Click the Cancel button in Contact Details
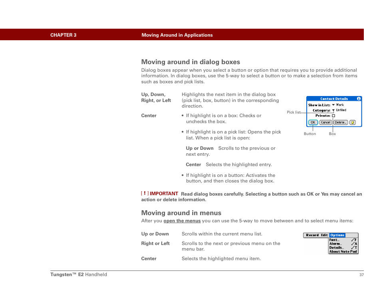This screenshot has height=294, width=381. click(325, 122)
